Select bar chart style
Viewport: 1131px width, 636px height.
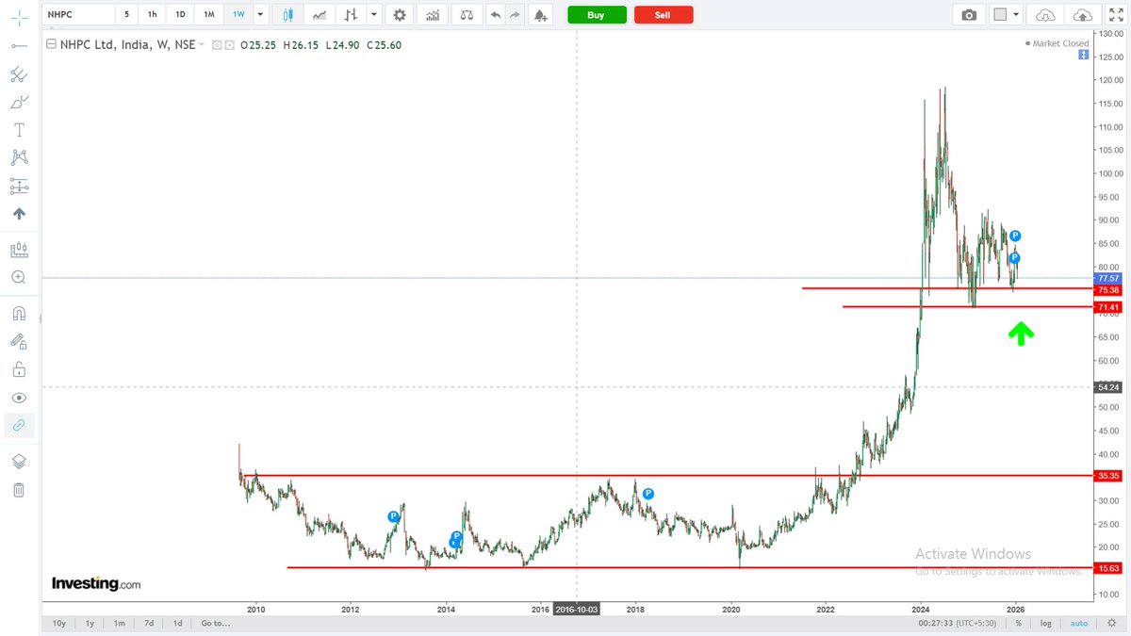tap(352, 15)
